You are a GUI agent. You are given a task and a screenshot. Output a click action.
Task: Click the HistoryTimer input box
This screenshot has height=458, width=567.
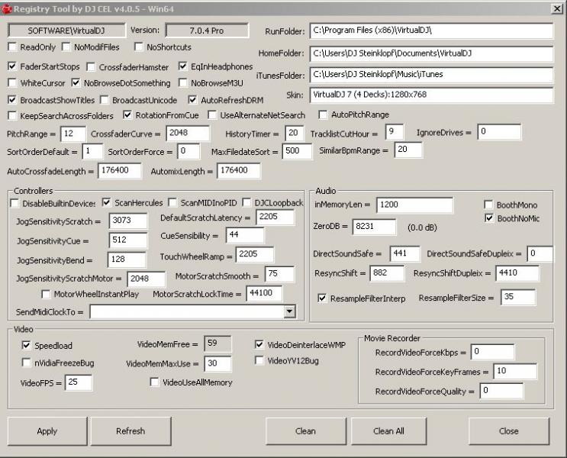point(295,133)
